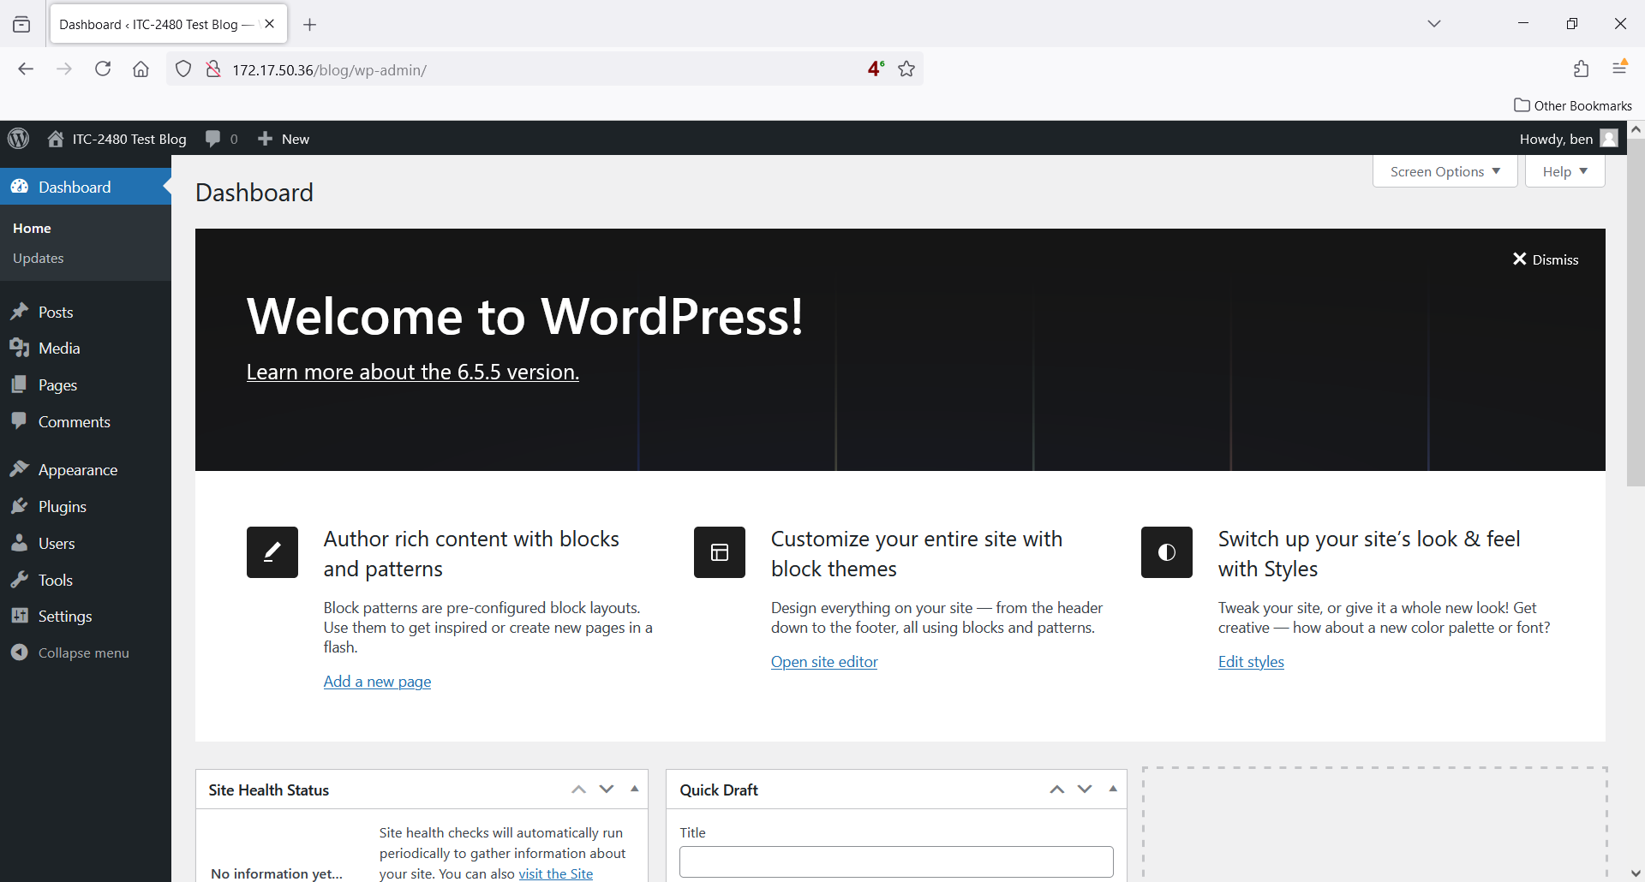Dismiss the Welcome to WordPress panel
This screenshot has width=1645, height=882.
point(1546,259)
